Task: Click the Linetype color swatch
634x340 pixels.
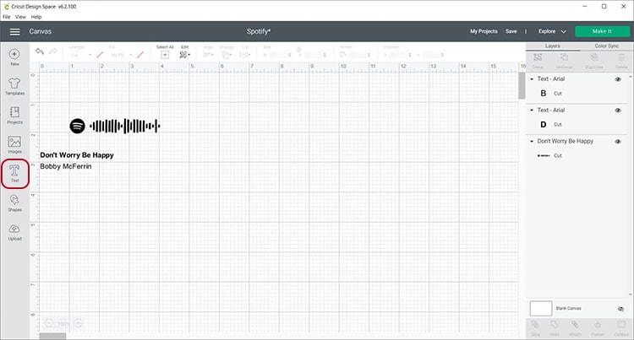Action: tap(100, 55)
